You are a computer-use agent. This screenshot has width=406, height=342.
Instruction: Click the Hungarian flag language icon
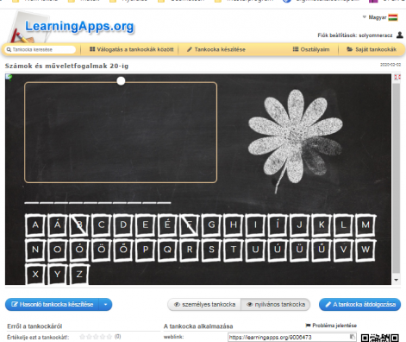click(x=393, y=17)
